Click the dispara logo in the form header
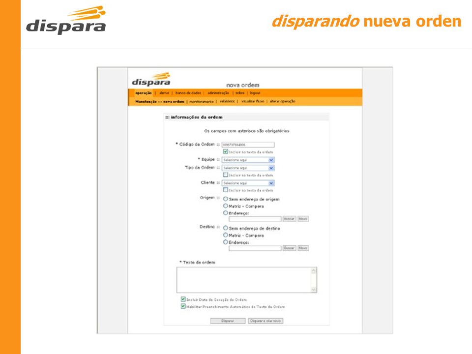The width and height of the screenshot is (472, 354). tap(151, 80)
